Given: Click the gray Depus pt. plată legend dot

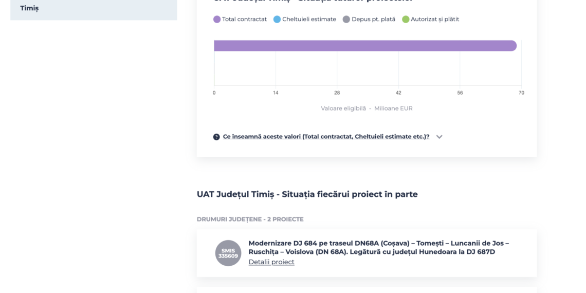Looking at the screenshot, I should (x=346, y=20).
